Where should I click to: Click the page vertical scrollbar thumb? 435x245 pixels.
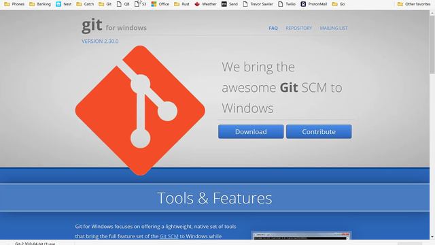point(432,44)
